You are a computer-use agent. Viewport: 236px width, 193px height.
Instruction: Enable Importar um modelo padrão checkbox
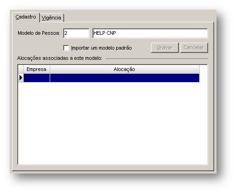66,48
